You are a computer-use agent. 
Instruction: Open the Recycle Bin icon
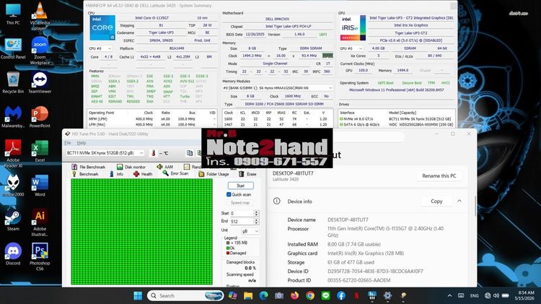click(13, 82)
